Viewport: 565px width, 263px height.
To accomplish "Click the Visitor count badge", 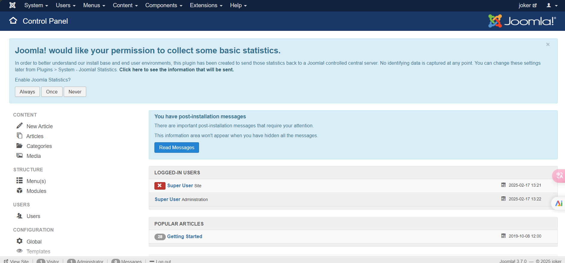I will (x=41, y=261).
